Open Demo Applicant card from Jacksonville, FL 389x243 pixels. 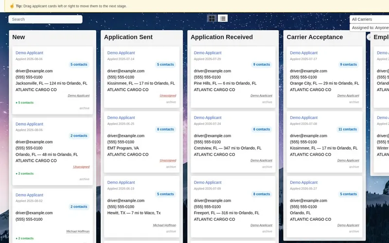[29, 53]
